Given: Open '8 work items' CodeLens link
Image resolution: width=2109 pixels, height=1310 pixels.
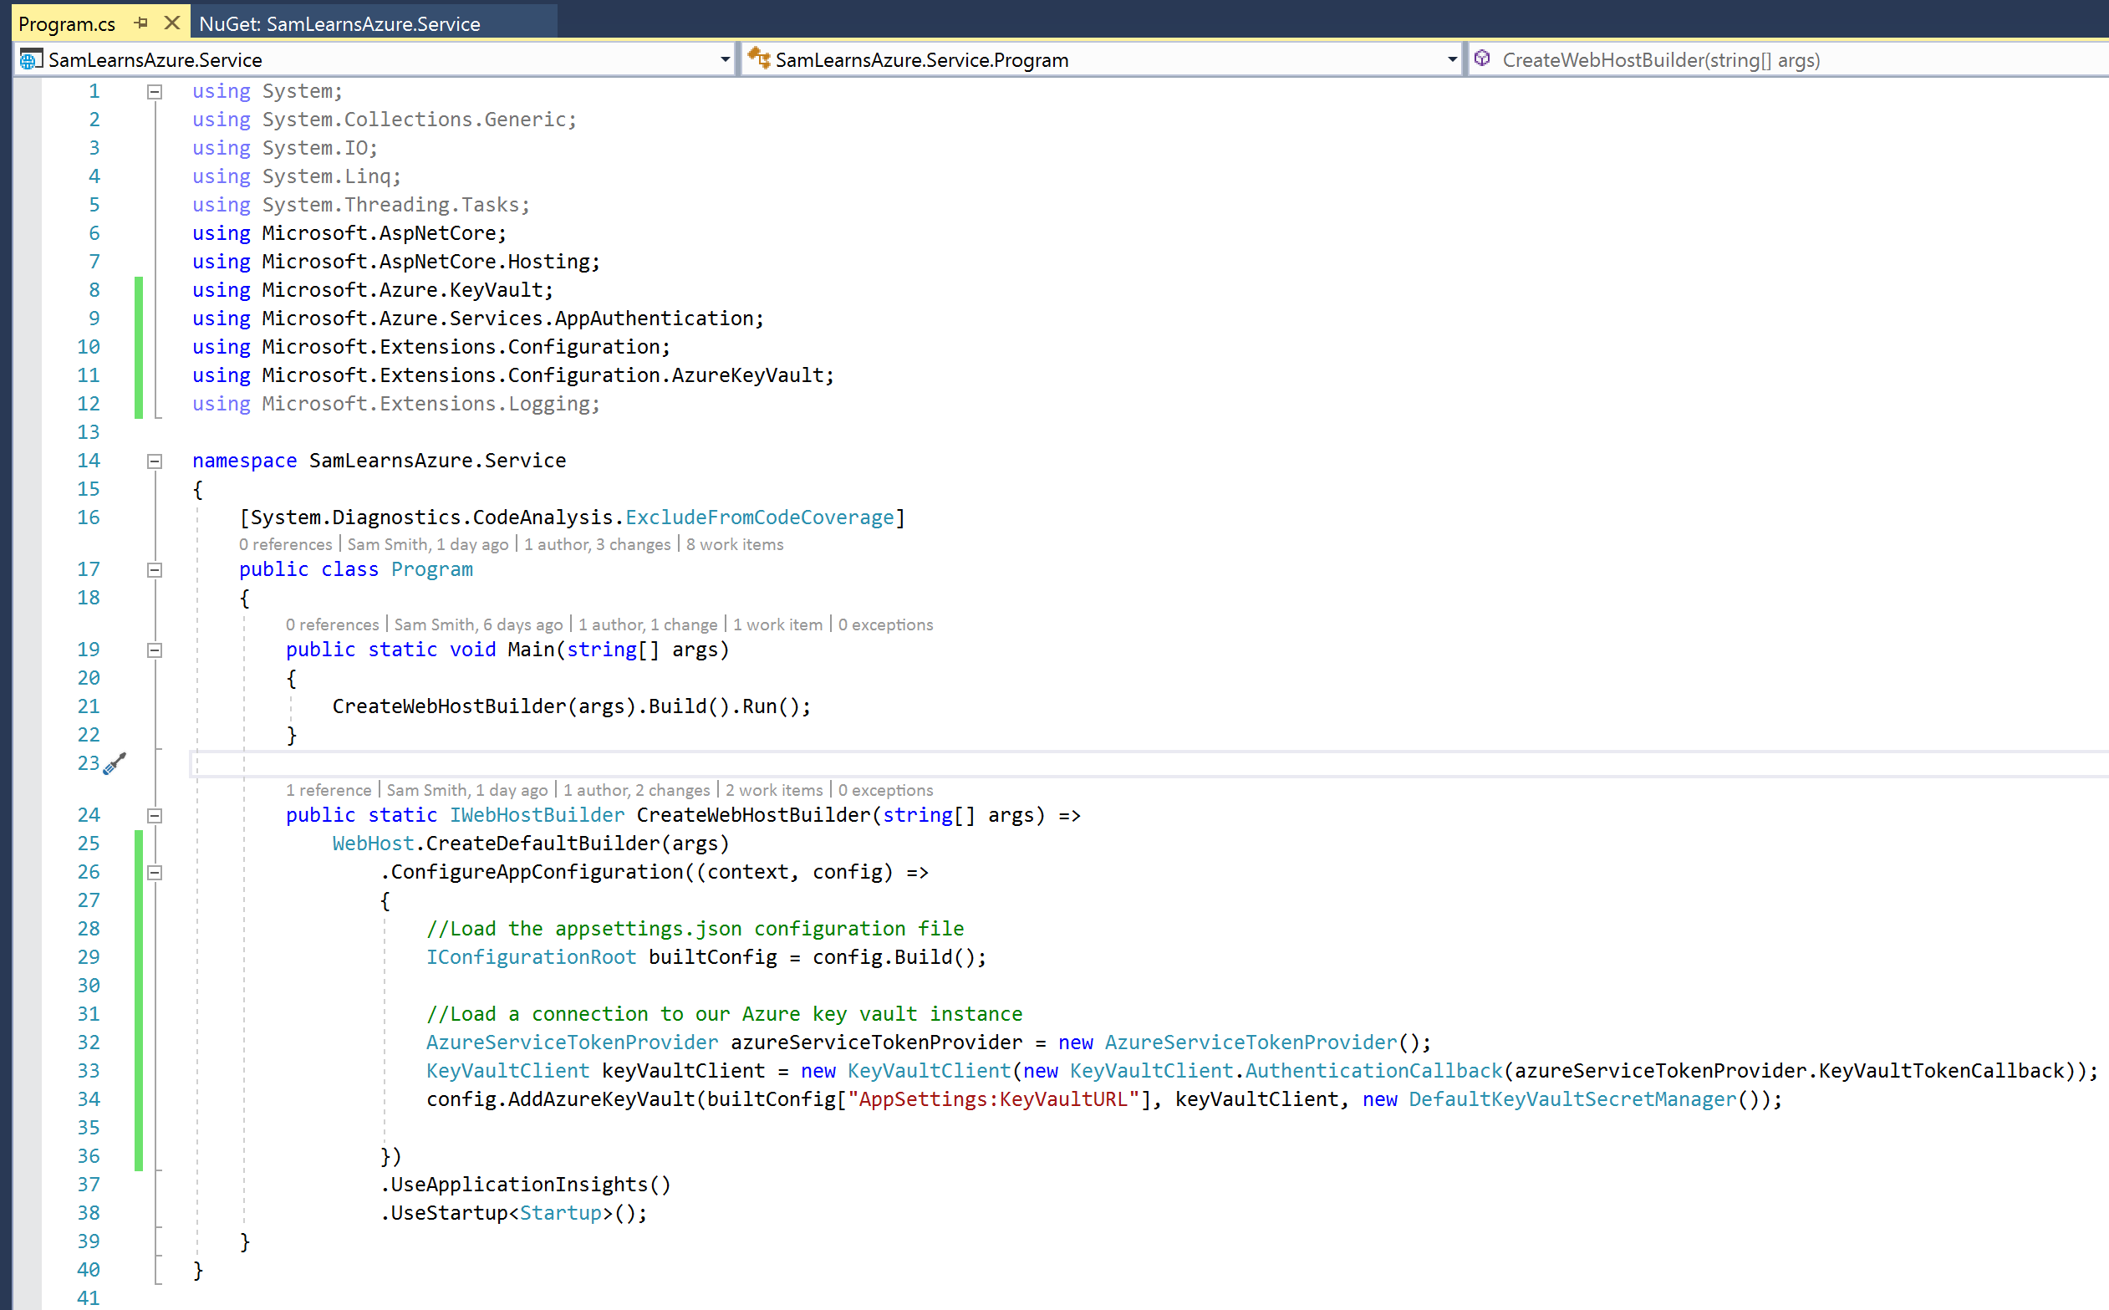Looking at the screenshot, I should (735, 545).
